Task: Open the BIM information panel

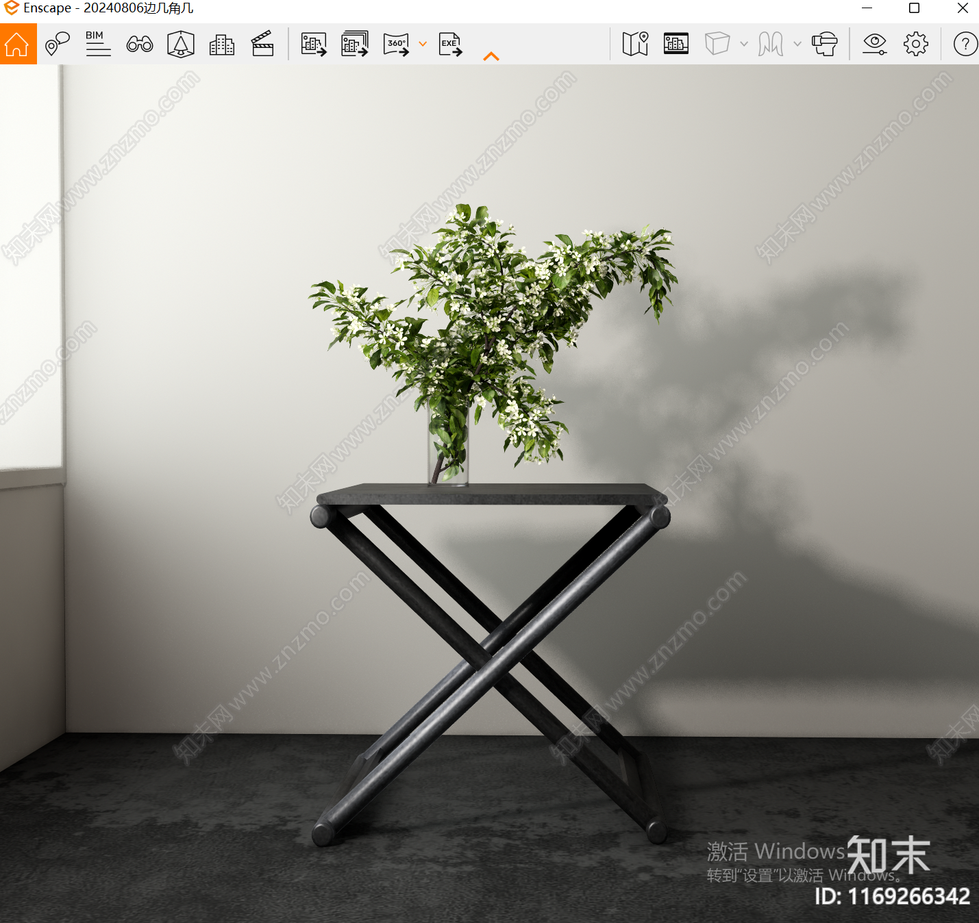Action: point(98,44)
